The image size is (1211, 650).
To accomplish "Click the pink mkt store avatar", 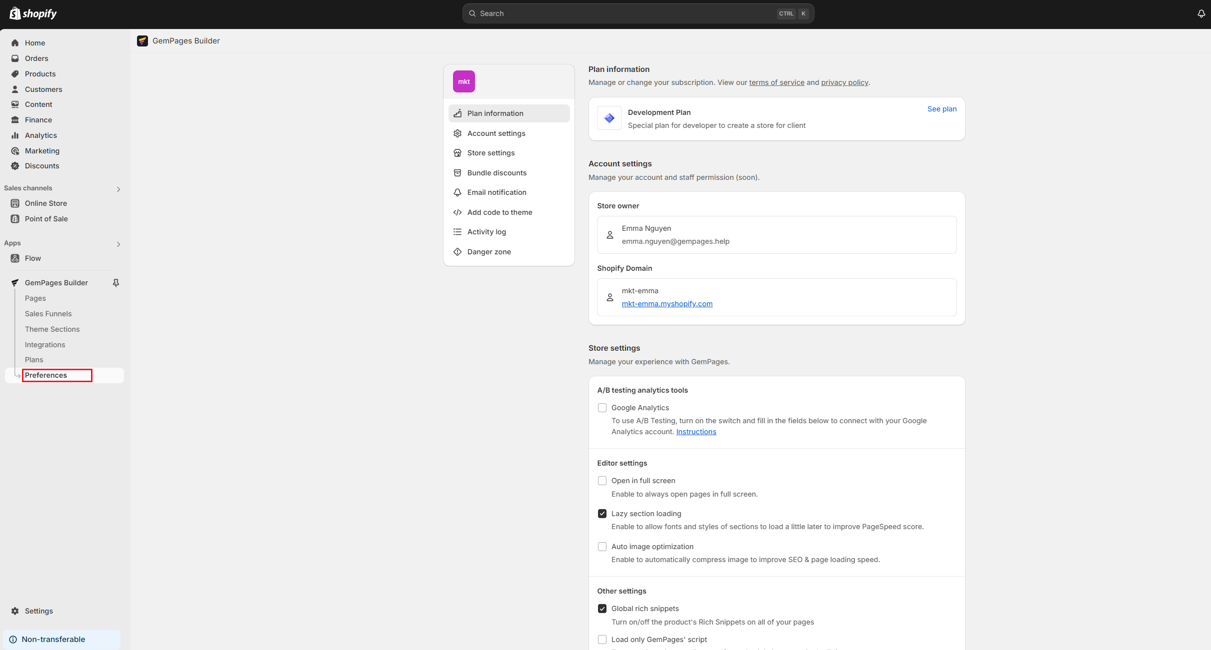I will [x=463, y=81].
